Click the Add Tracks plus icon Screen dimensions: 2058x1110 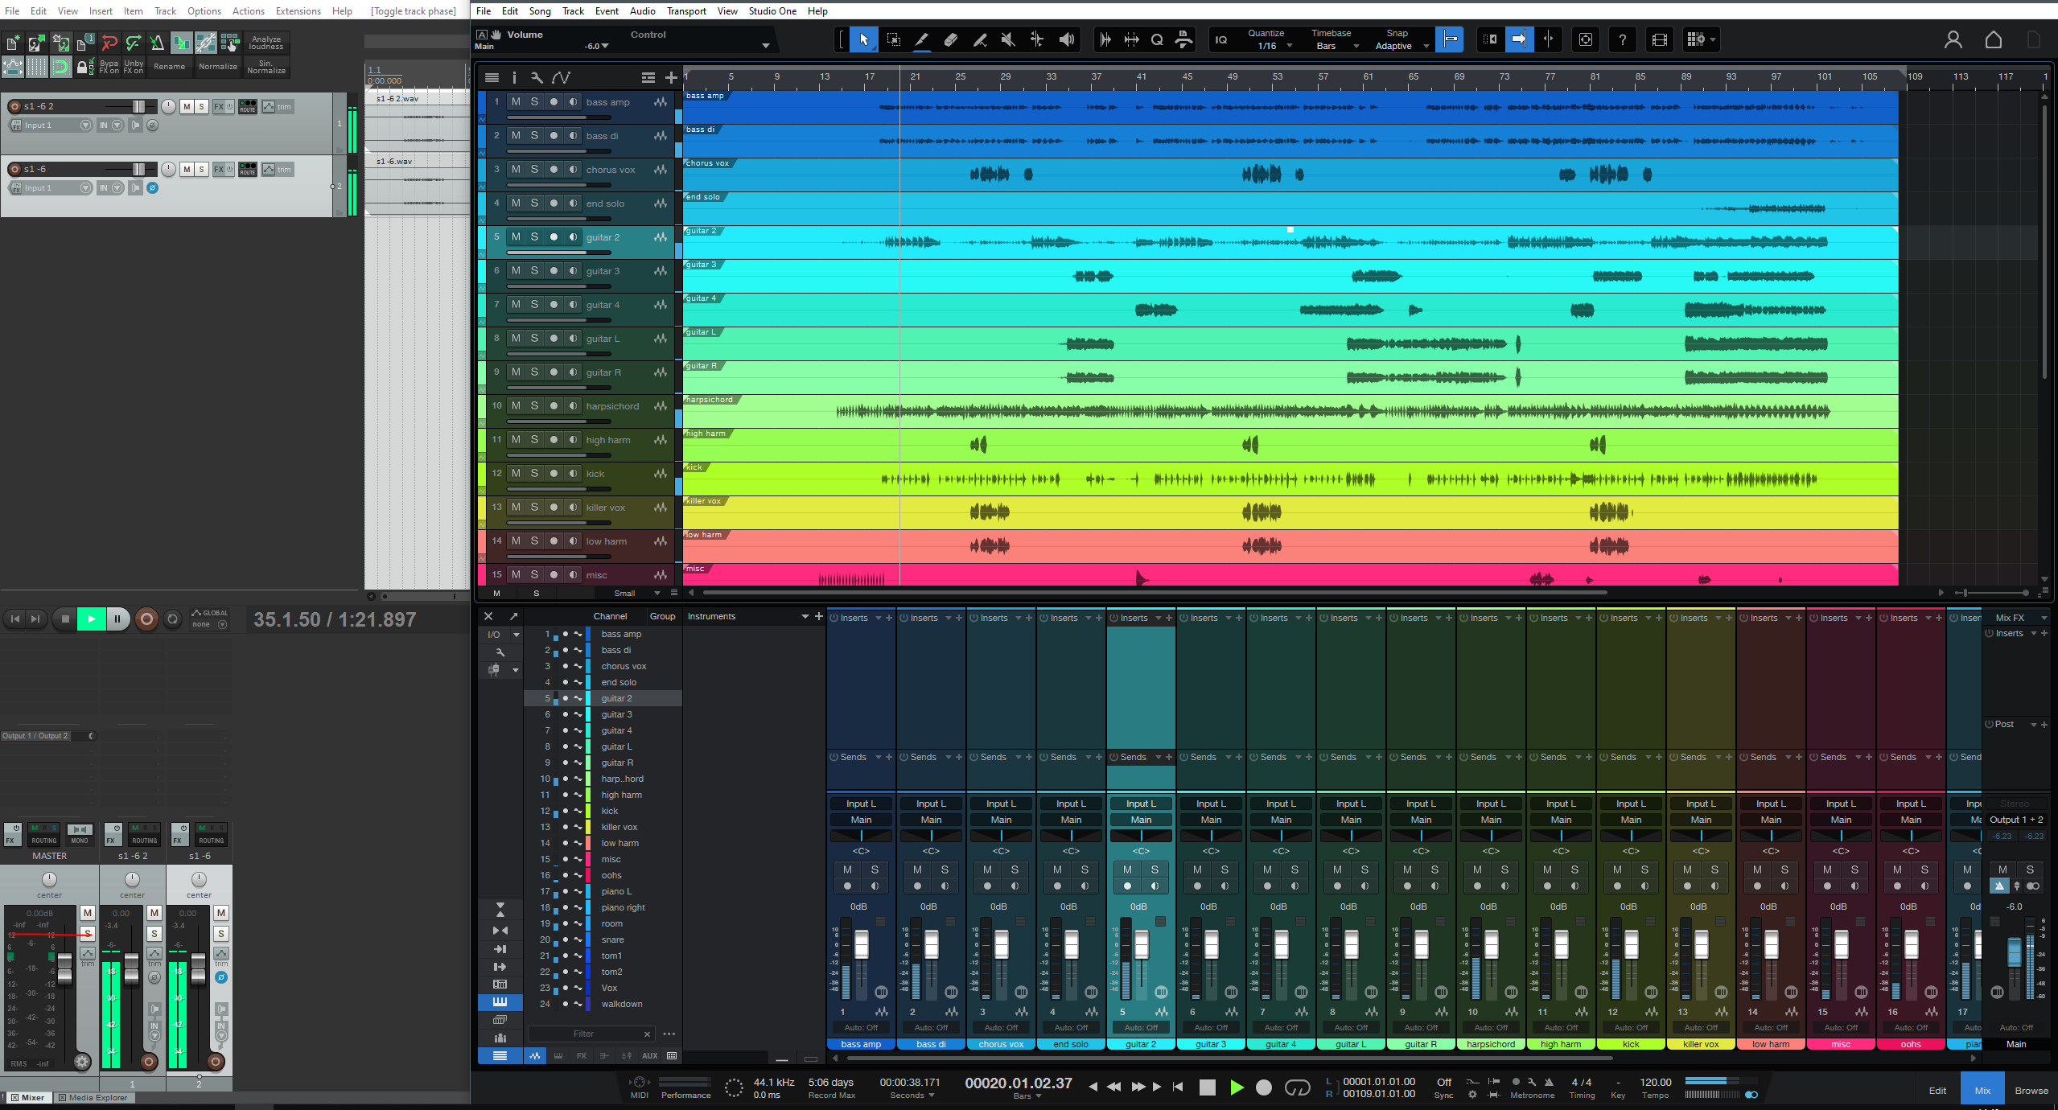(671, 78)
